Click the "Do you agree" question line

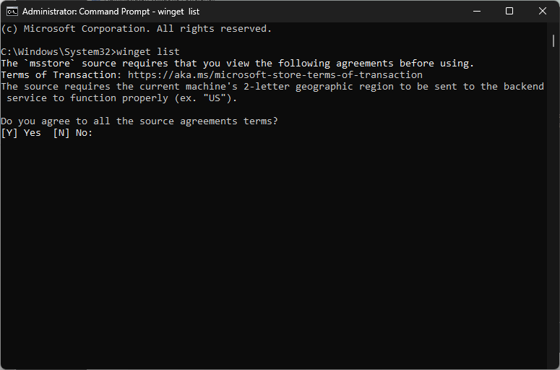click(x=139, y=121)
